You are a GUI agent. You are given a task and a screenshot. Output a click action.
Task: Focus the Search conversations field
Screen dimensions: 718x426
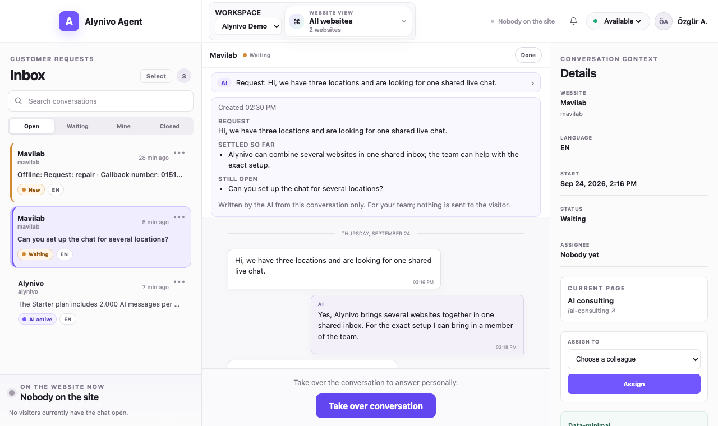[x=101, y=101]
